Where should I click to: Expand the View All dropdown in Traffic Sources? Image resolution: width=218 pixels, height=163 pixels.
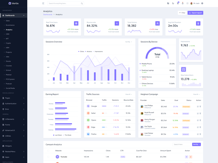[x=128, y=94]
